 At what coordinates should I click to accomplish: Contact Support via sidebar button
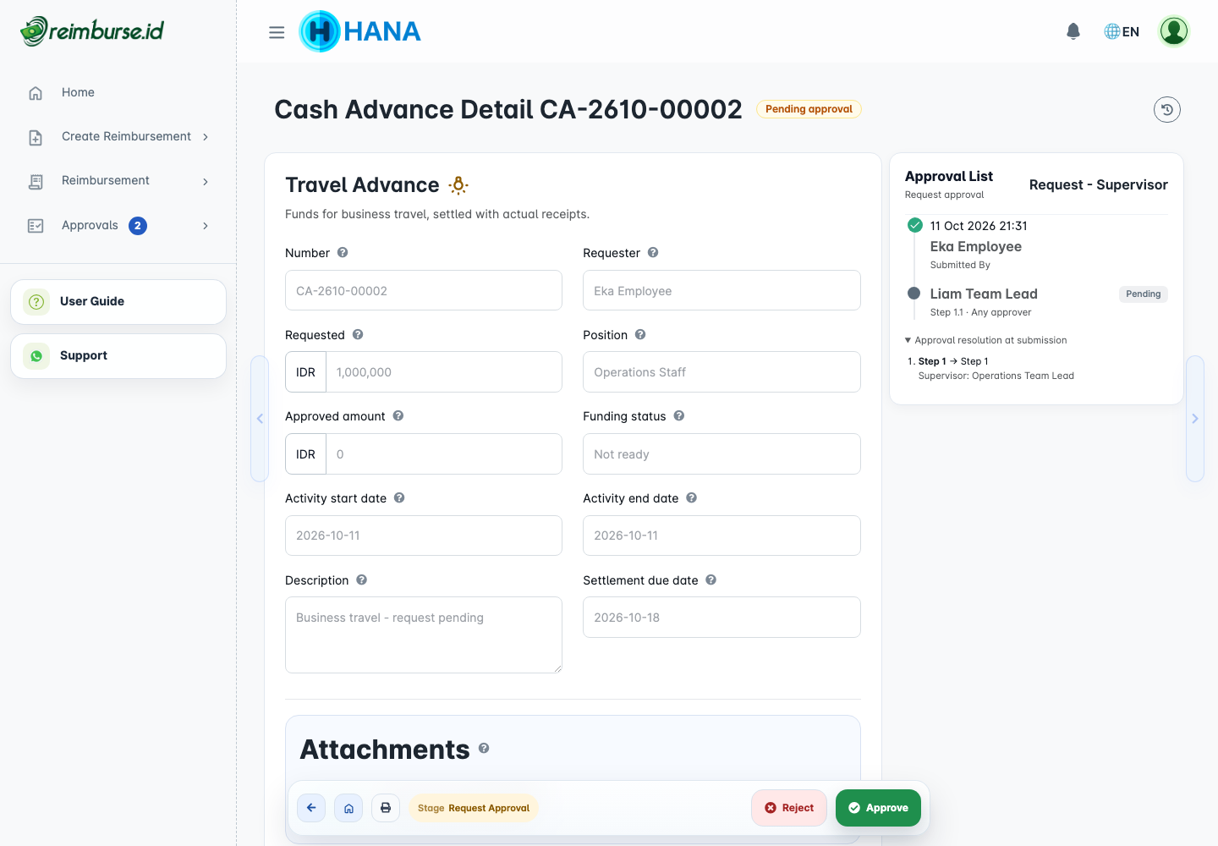[x=118, y=356]
